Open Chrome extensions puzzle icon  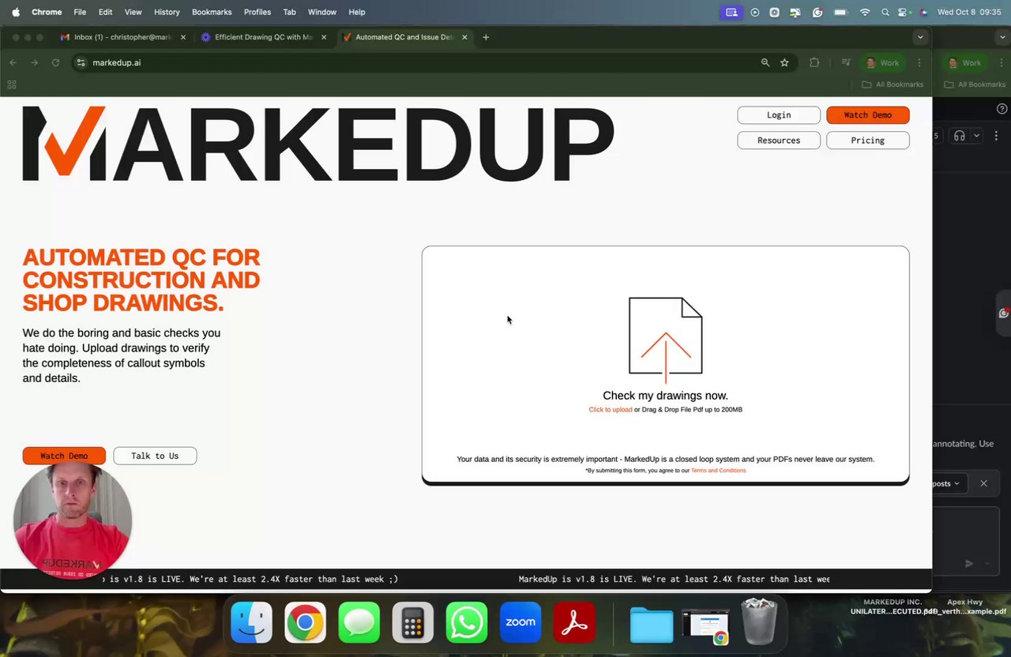pos(814,62)
